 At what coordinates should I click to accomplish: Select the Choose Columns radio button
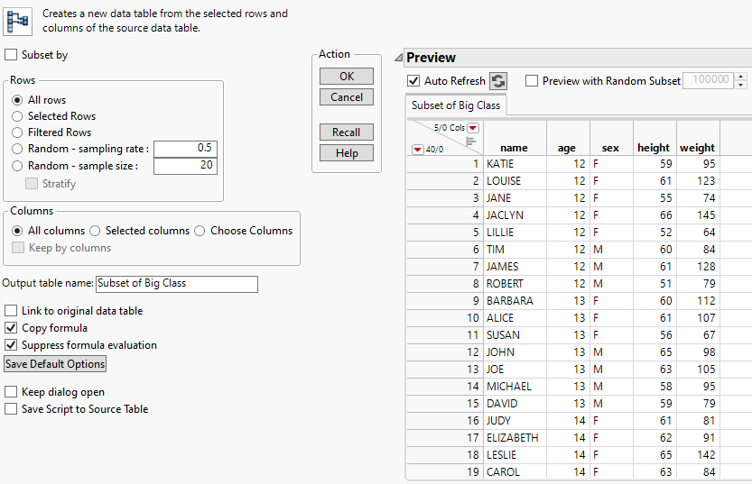click(200, 231)
